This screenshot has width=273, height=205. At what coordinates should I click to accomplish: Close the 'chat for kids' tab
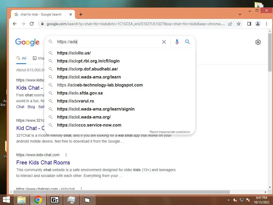70,14
